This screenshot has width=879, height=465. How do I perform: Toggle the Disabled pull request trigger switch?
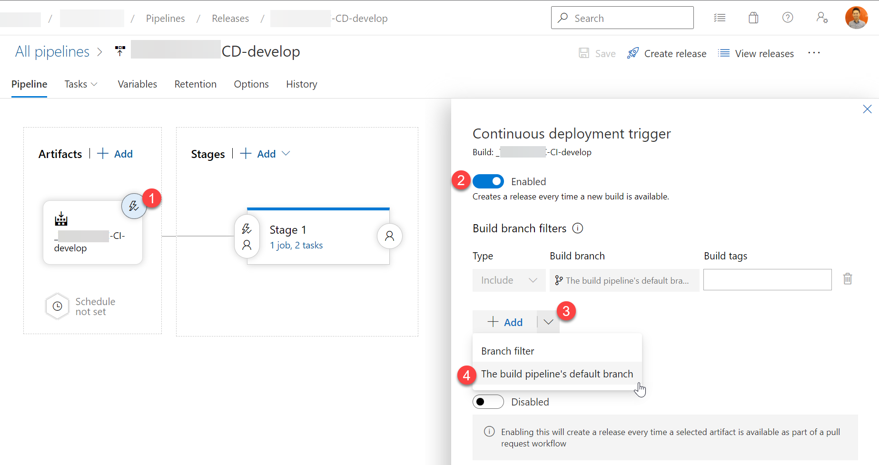pos(488,402)
